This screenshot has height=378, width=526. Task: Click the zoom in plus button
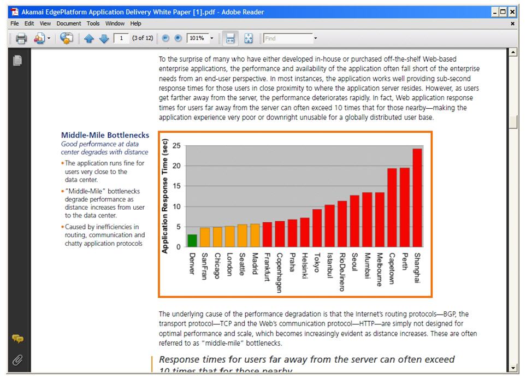coord(178,38)
